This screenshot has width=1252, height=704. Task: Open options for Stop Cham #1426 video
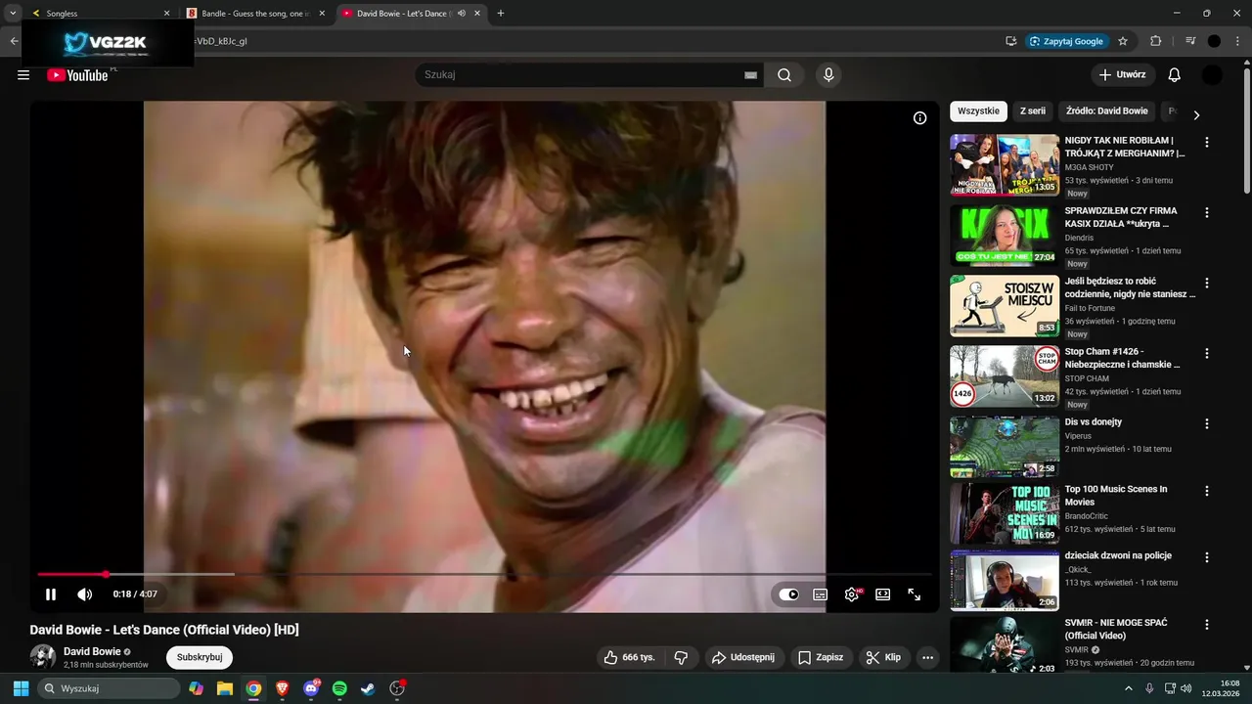point(1206,353)
